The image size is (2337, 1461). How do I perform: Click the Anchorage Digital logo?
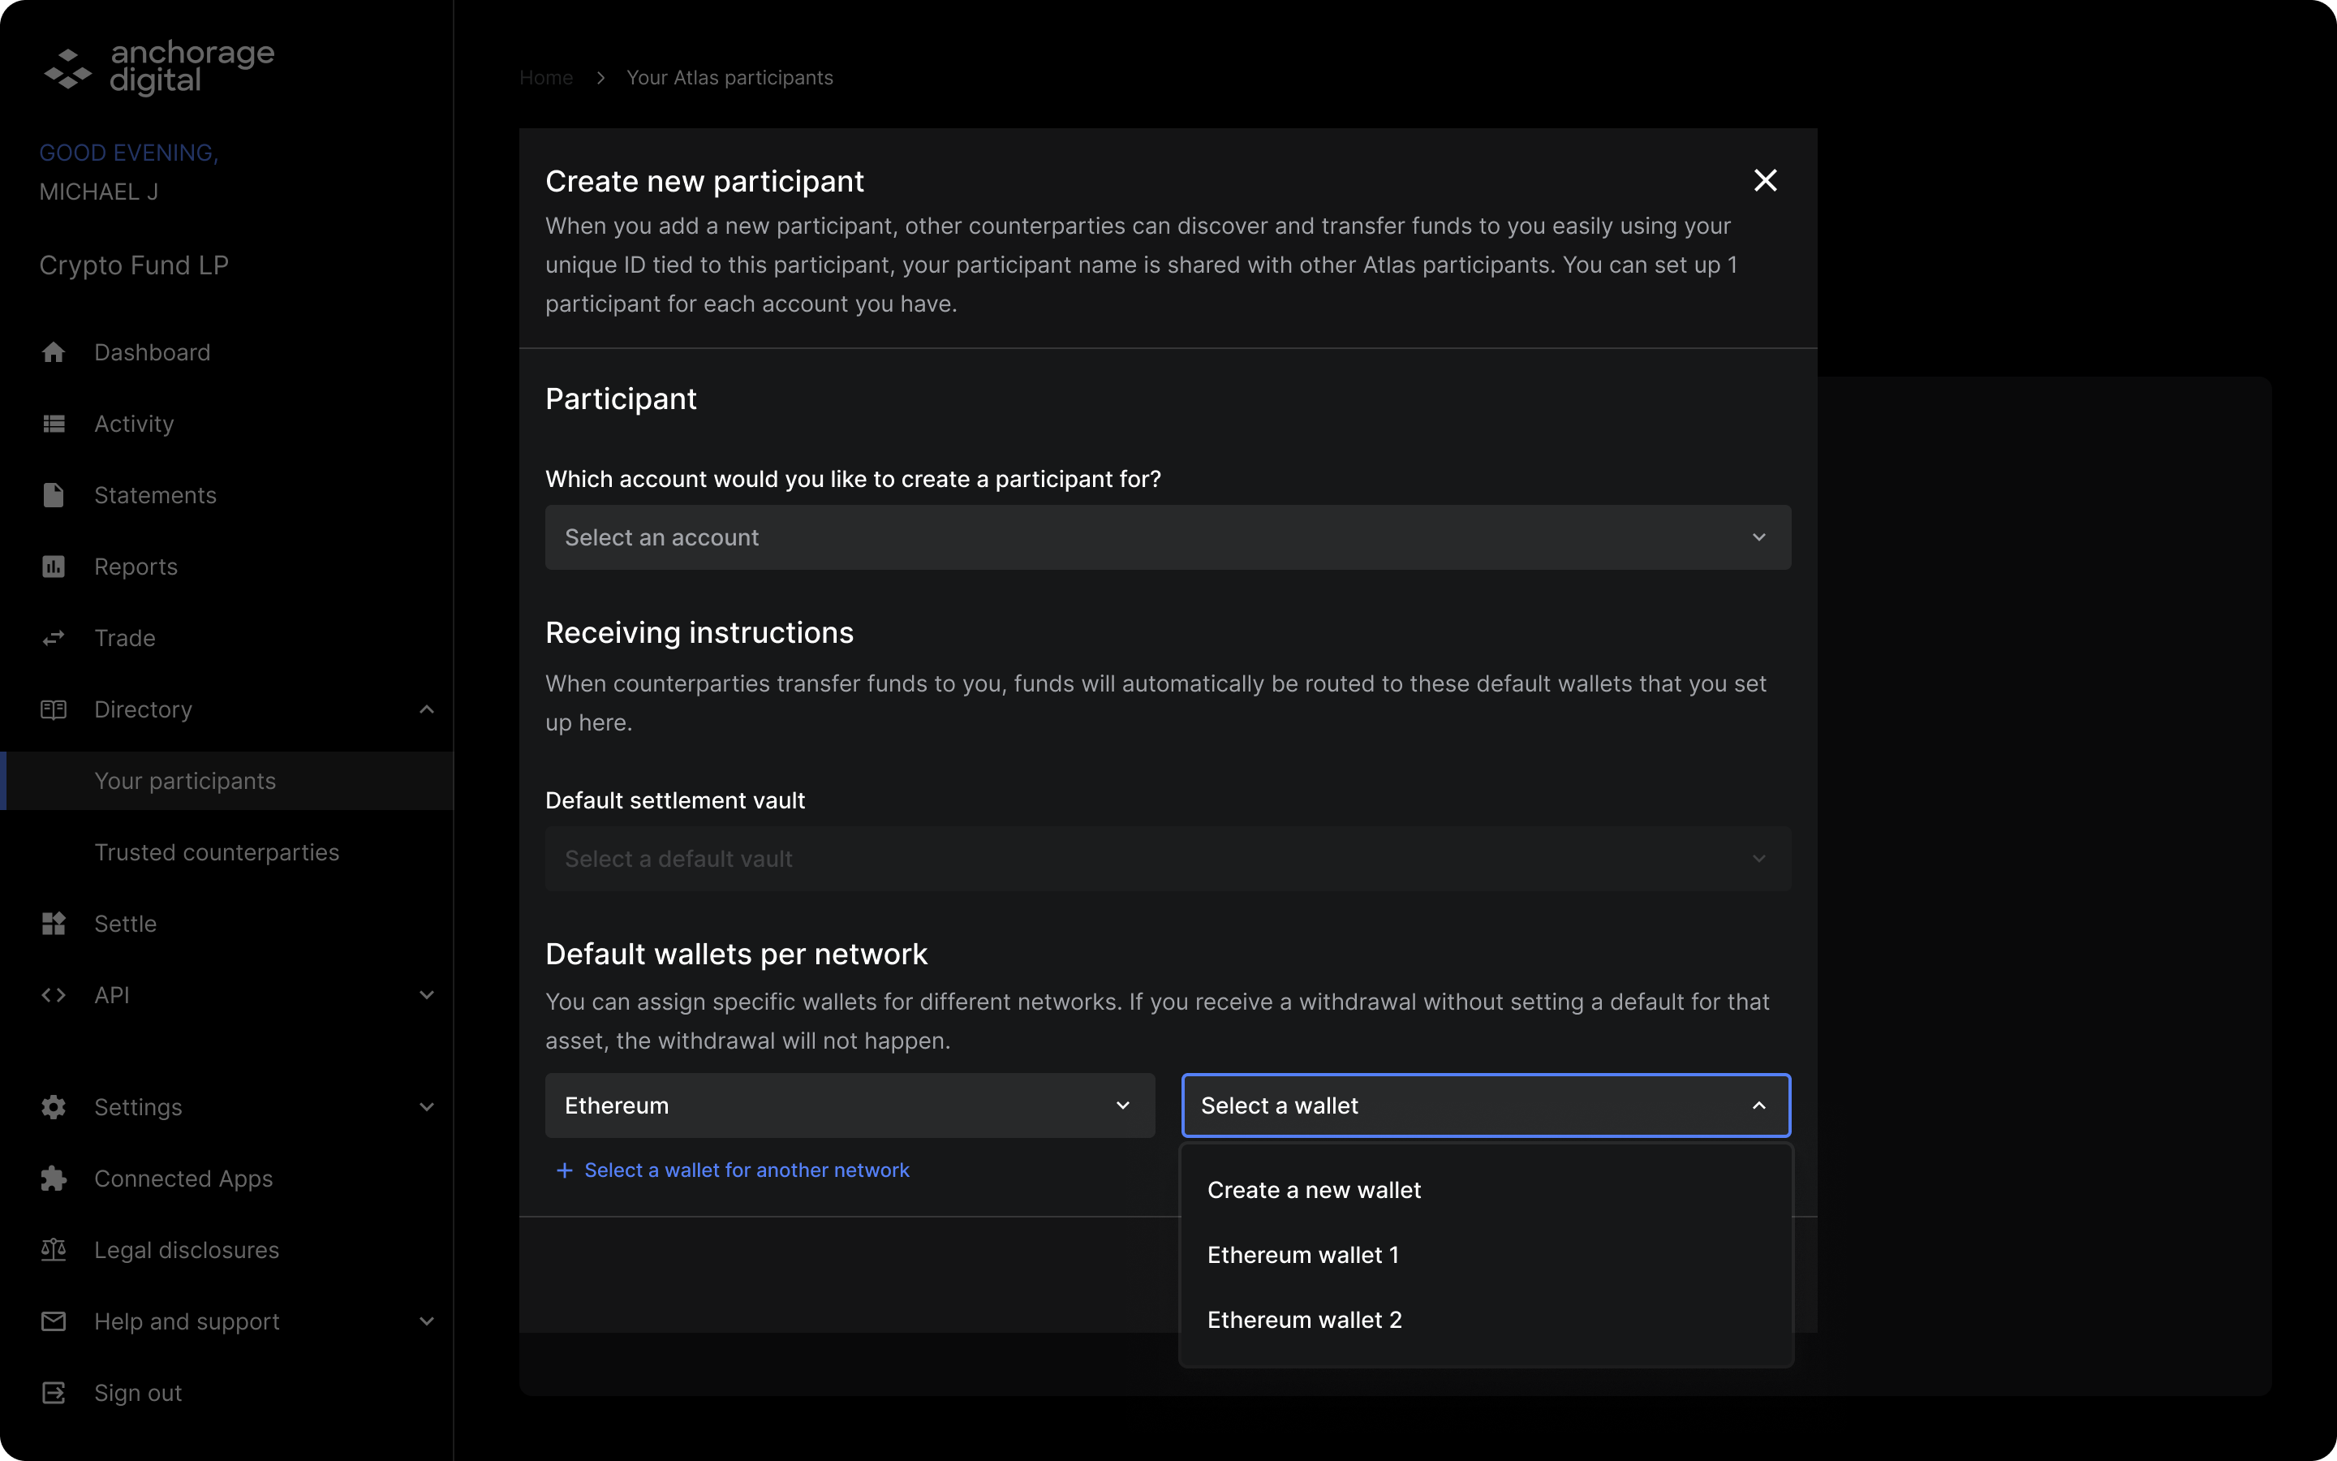click(x=159, y=67)
